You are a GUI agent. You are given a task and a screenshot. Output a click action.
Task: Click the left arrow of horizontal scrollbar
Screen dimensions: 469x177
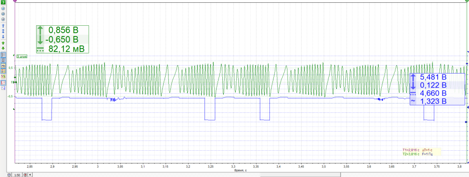tap(30, 175)
